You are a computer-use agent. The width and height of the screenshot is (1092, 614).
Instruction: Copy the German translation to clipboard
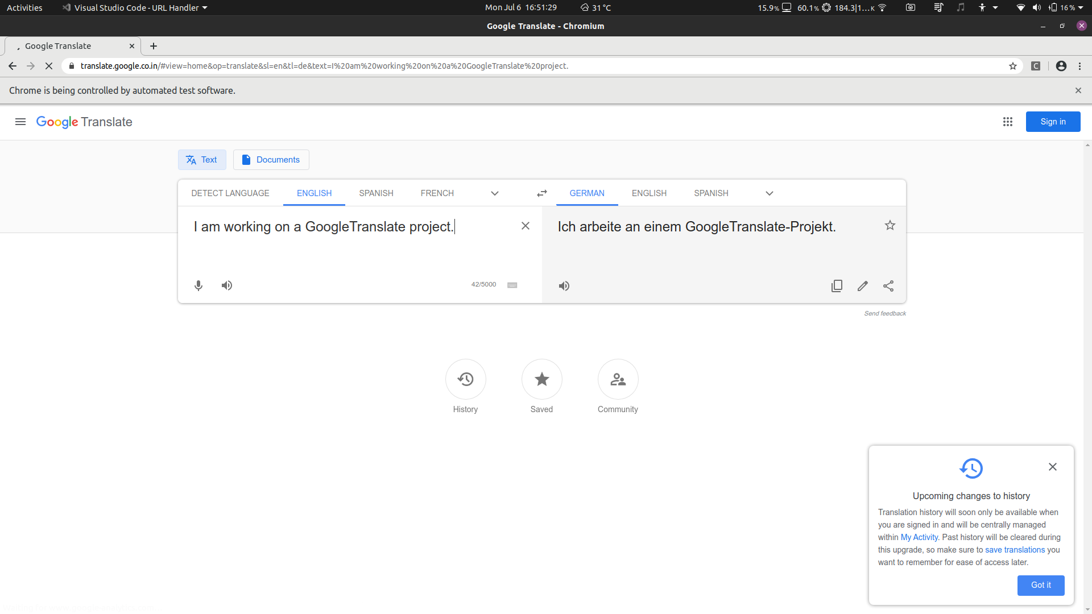tap(837, 286)
